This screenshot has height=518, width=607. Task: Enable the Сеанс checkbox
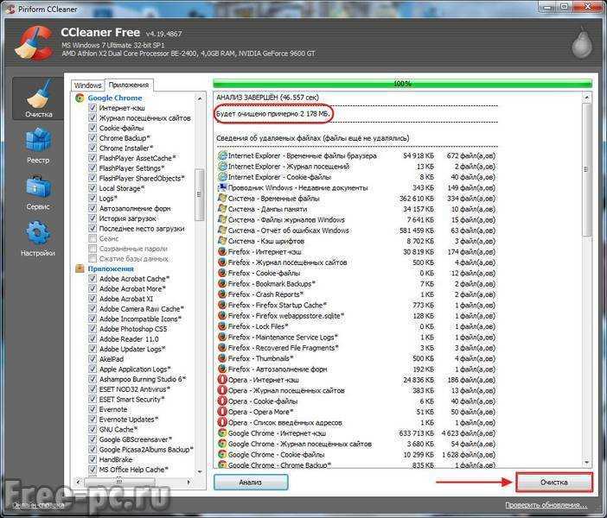click(x=93, y=238)
